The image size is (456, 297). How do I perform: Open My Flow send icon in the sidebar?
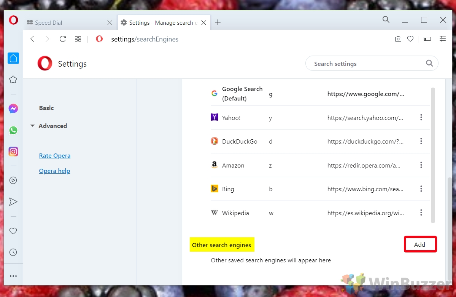point(13,201)
